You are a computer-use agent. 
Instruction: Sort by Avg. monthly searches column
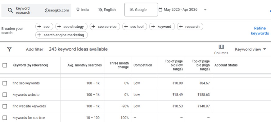click(84, 65)
